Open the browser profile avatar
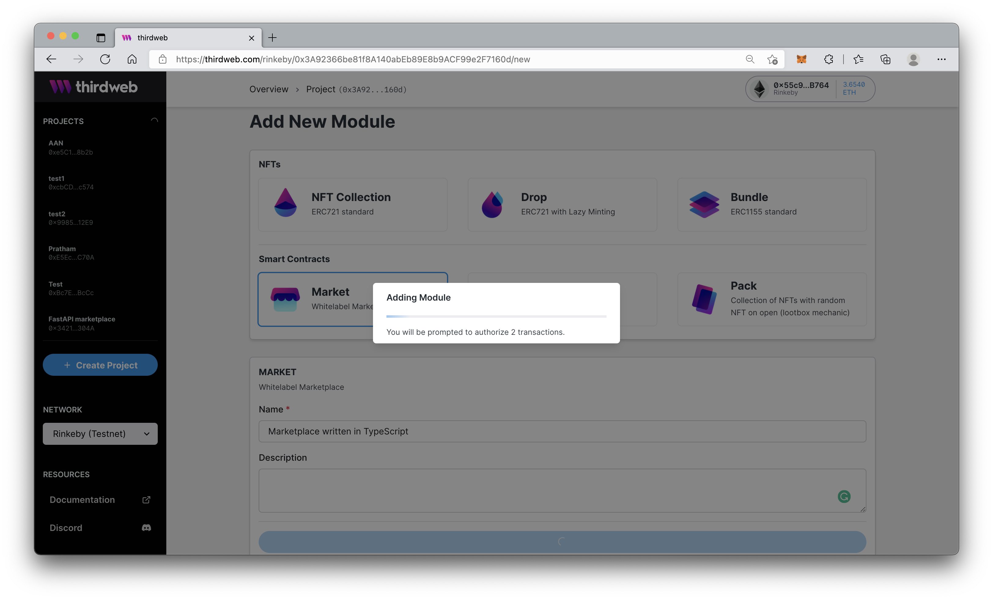Image resolution: width=993 pixels, height=600 pixels. (x=913, y=60)
